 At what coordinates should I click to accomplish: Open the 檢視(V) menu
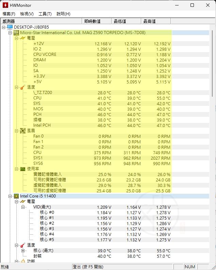pos(27,14)
